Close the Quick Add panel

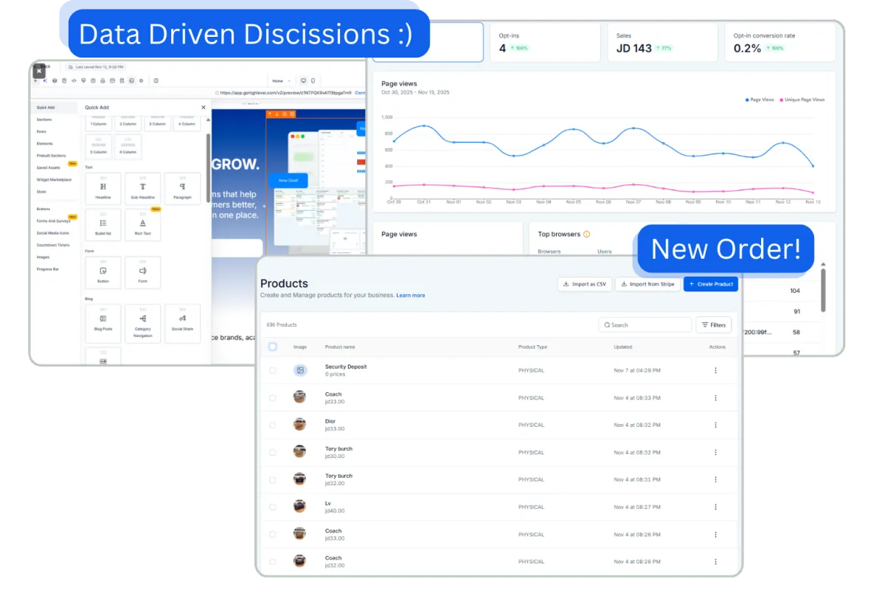point(204,108)
